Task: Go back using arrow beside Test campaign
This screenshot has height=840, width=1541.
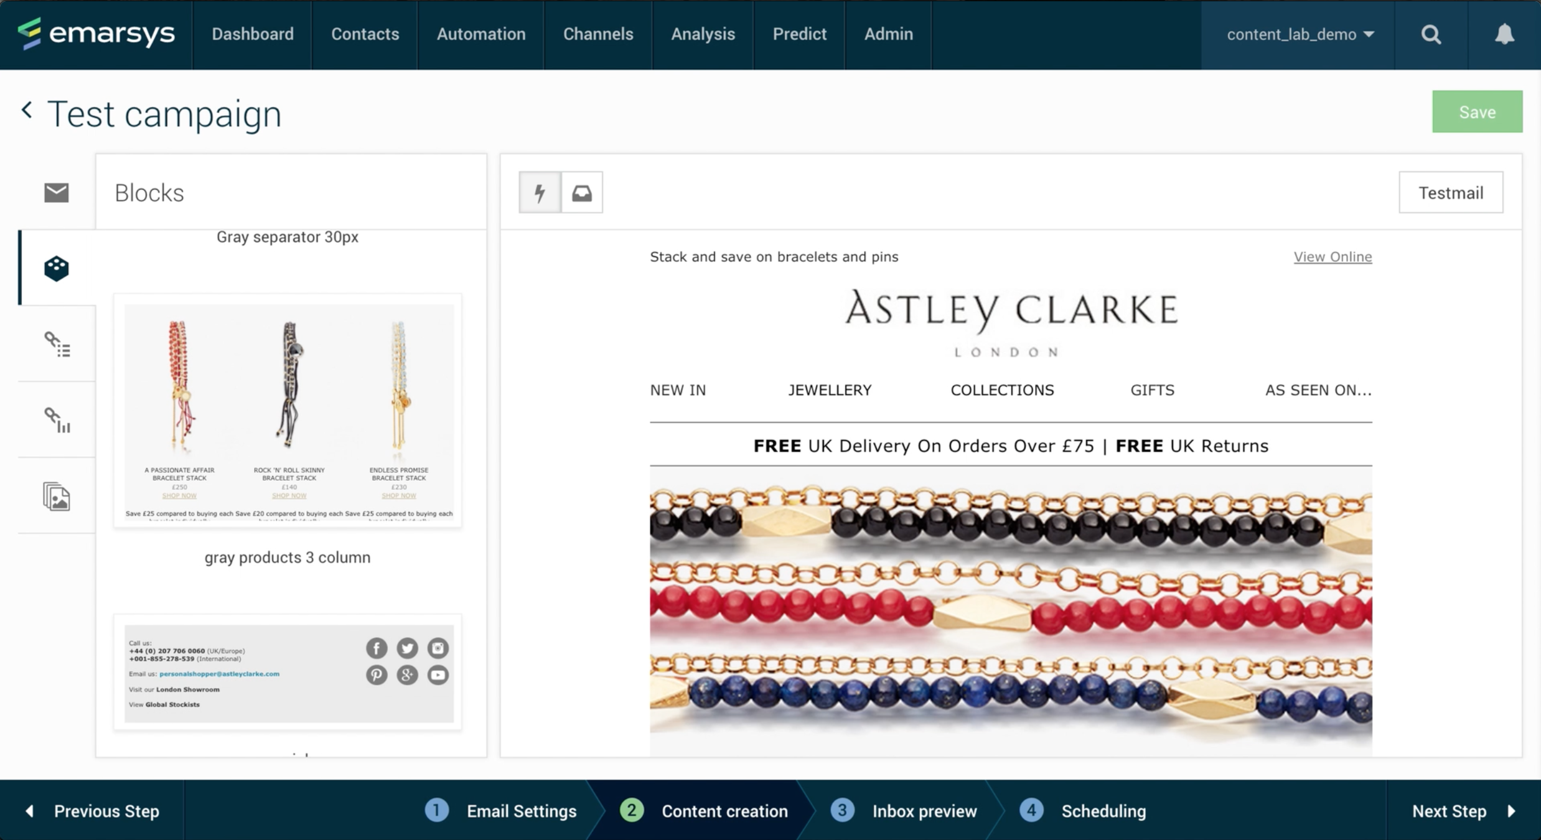Action: (27, 111)
